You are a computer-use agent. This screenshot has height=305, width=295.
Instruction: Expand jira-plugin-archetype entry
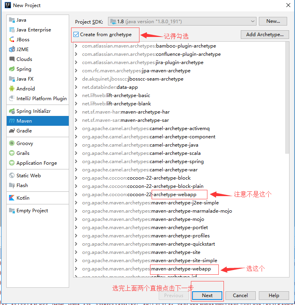pos(76,62)
